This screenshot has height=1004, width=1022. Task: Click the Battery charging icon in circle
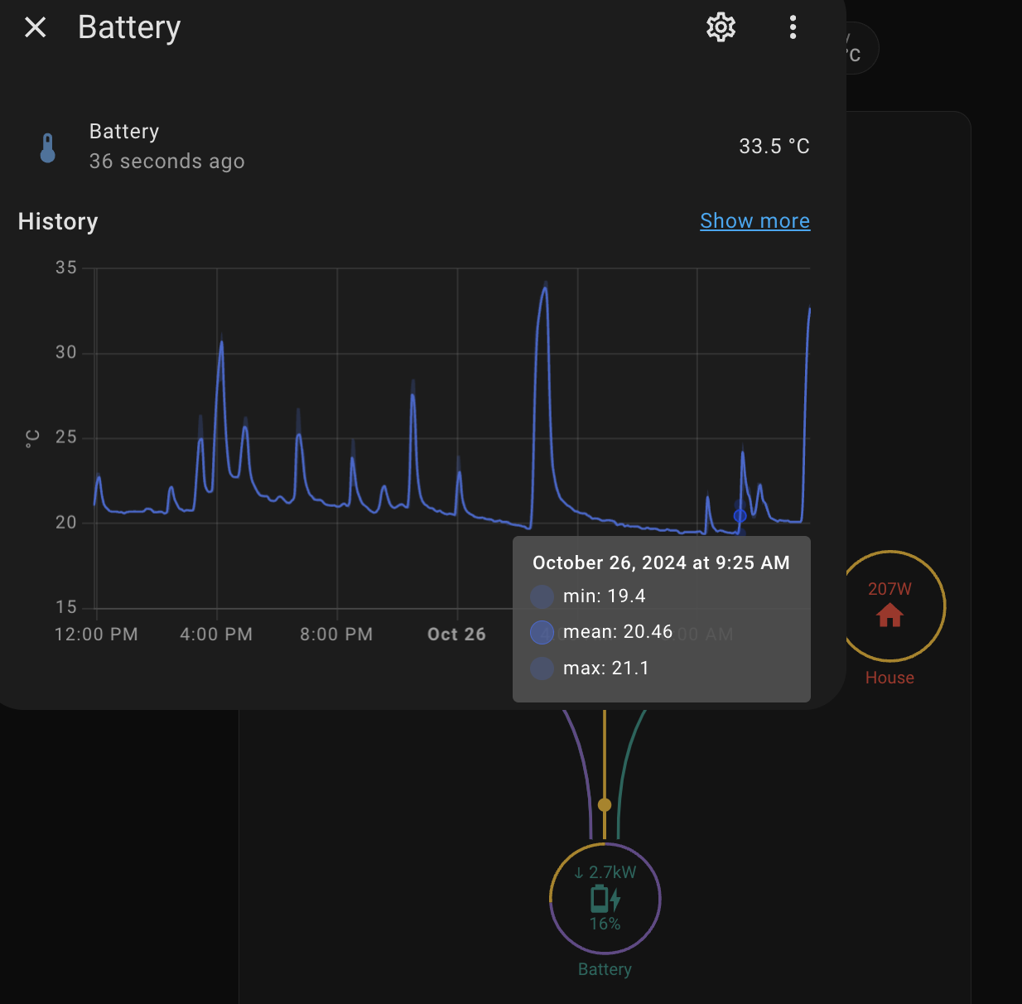(x=605, y=899)
